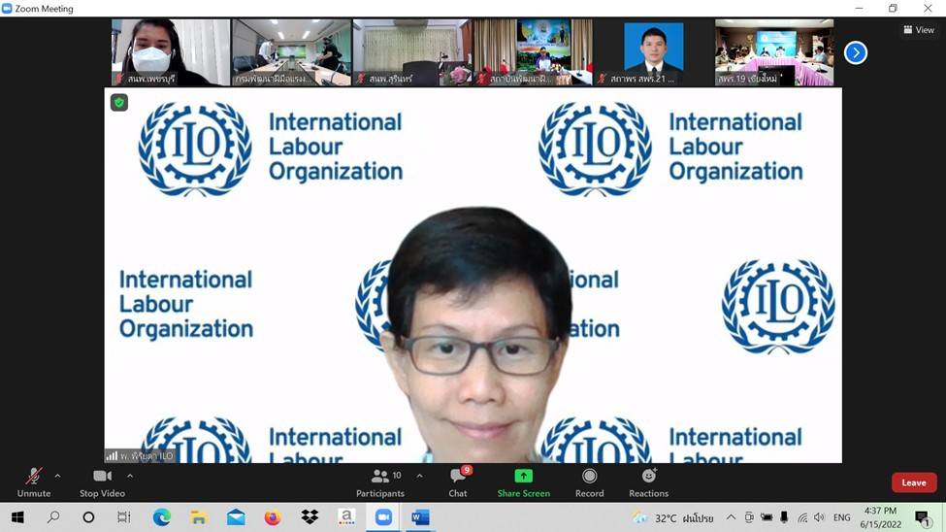The width and height of the screenshot is (946, 532).
Task: Start recording the meeting
Action: (590, 482)
